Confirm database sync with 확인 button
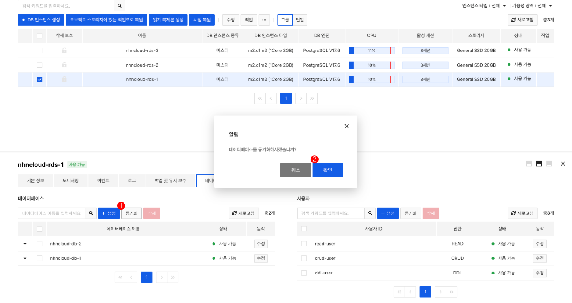The image size is (572, 303). click(x=327, y=170)
